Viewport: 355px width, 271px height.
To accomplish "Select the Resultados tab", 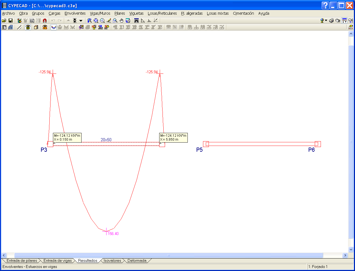I will click(x=88, y=261).
